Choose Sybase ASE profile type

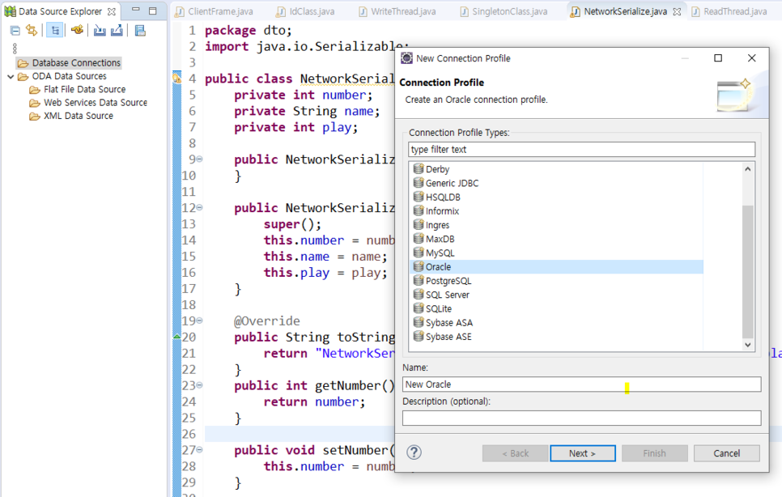(556, 337)
